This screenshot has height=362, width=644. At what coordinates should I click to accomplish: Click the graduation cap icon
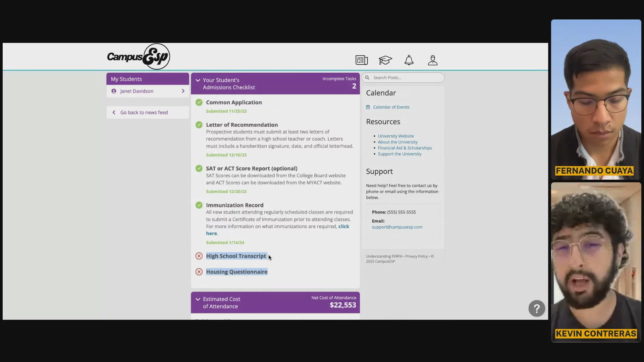click(385, 60)
